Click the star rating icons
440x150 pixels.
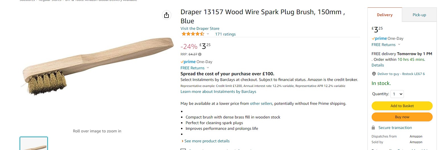(x=193, y=34)
